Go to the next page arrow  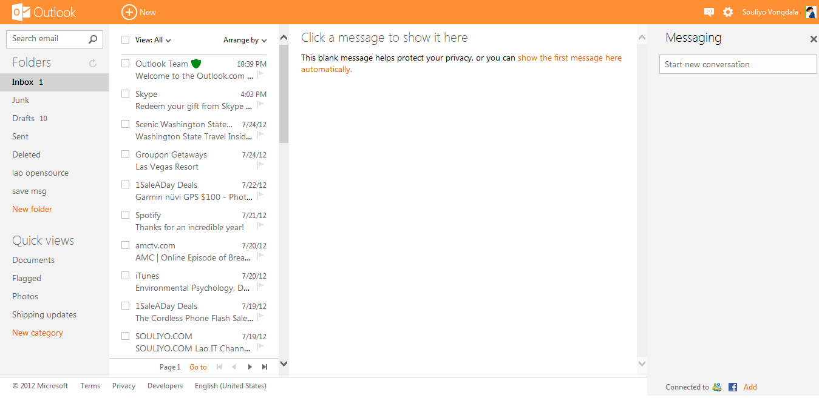point(250,367)
